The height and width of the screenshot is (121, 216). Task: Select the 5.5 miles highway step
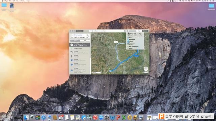[x=80, y=60]
